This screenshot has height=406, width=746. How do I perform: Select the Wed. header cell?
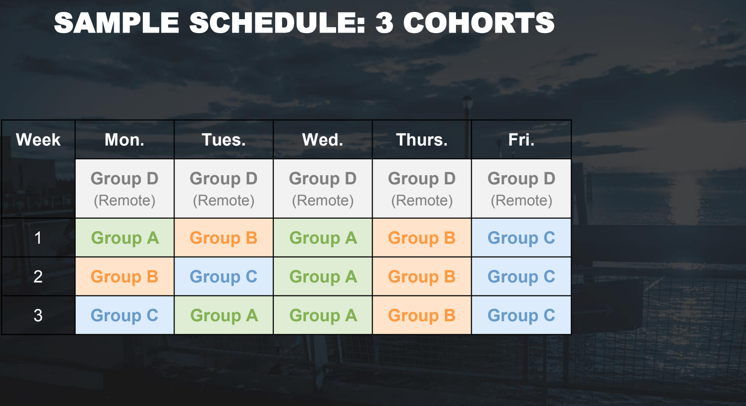click(x=323, y=140)
